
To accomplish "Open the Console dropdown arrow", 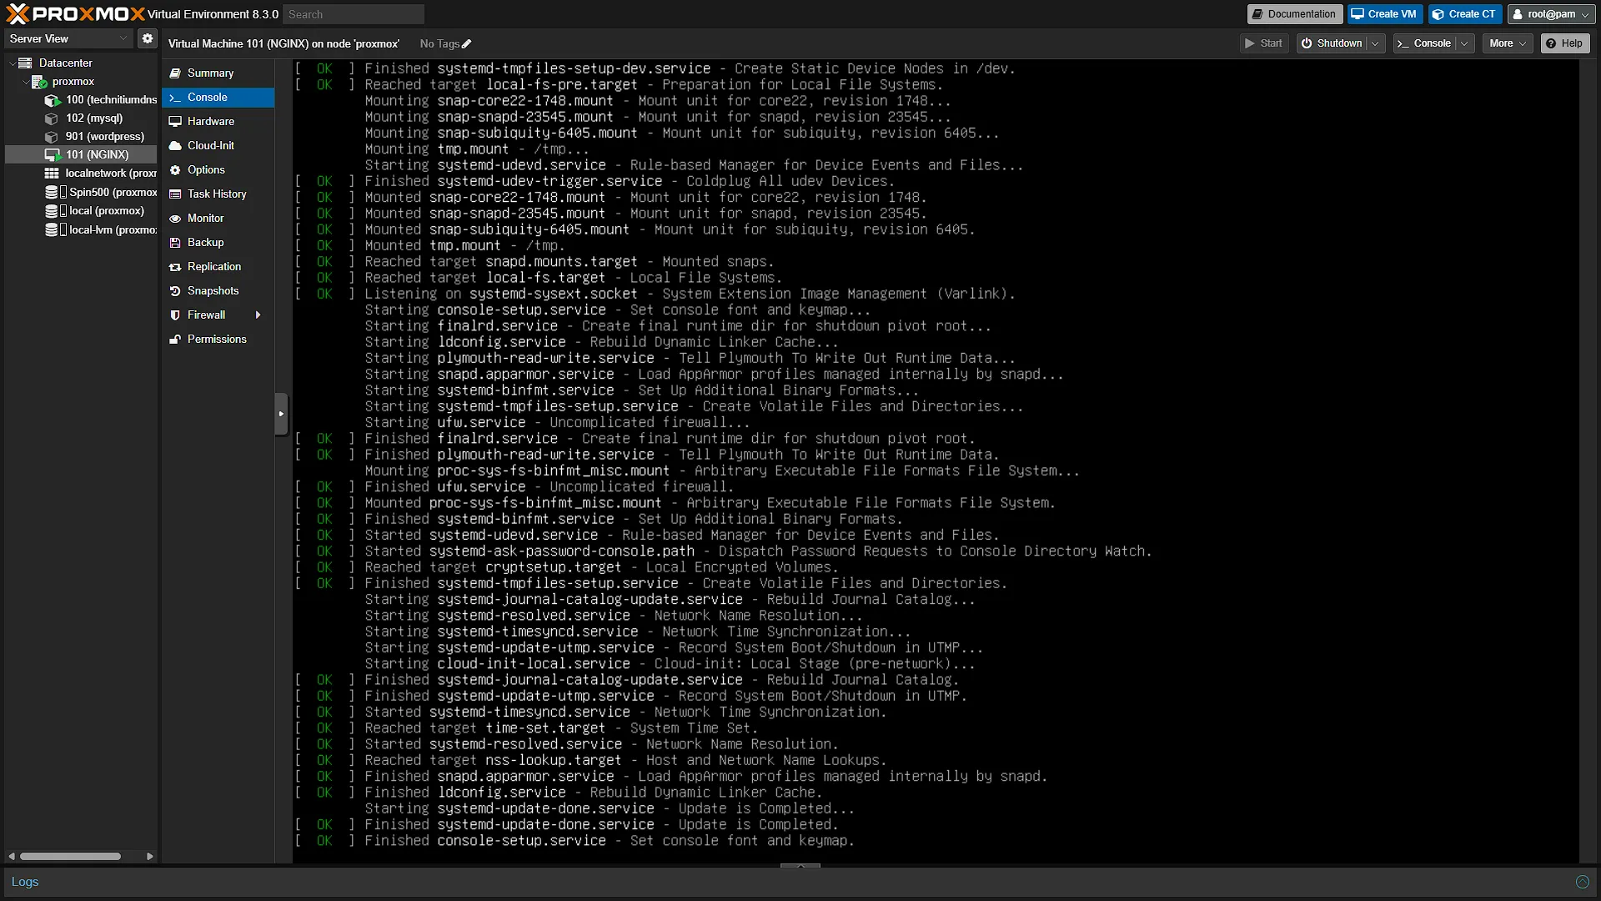I will tap(1464, 43).
